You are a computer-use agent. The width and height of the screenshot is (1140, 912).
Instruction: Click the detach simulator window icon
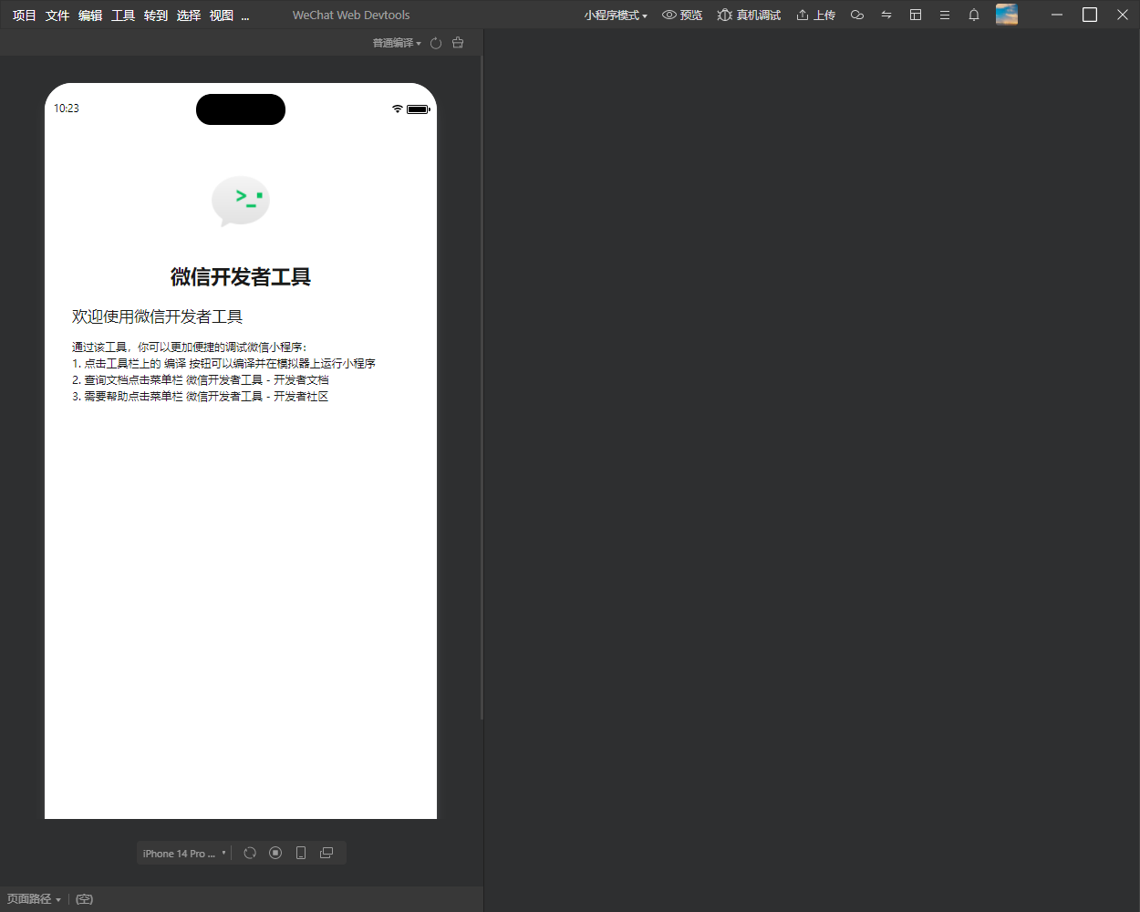pos(326,853)
